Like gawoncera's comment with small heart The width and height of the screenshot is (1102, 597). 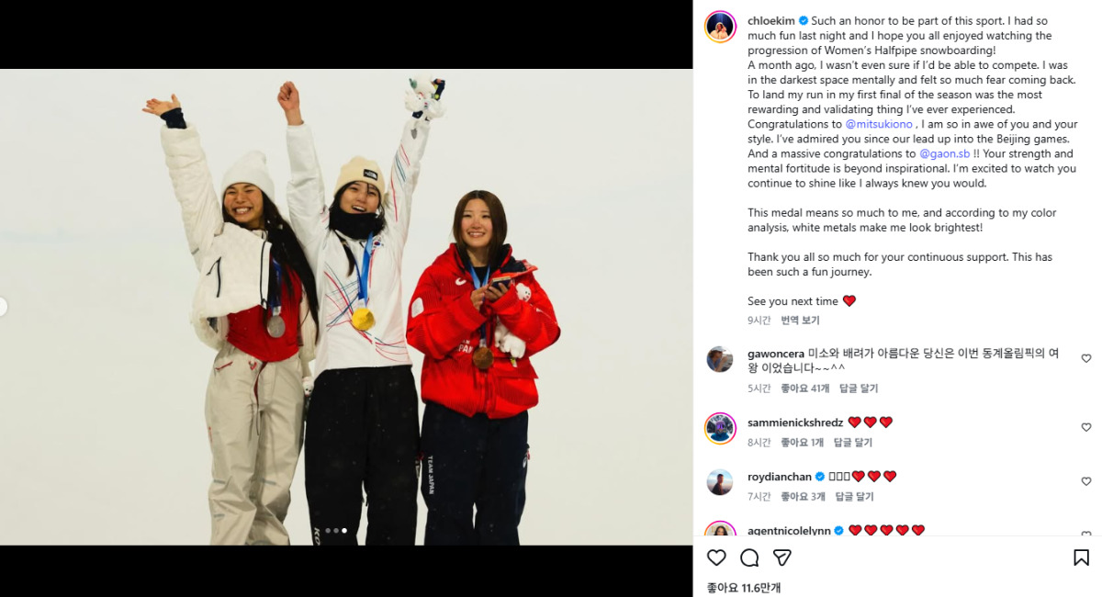pyautogui.click(x=1086, y=359)
